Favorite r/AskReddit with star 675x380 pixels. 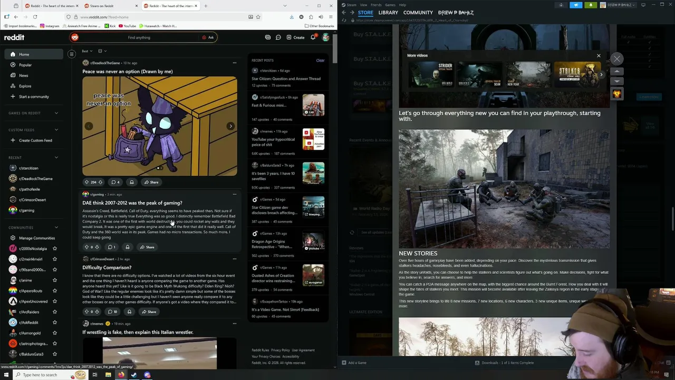click(x=55, y=322)
